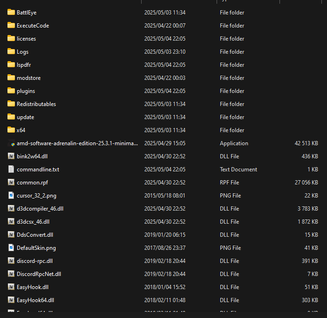Click the cursor_32_2.png image icon
Screen dimensions: 327x318
point(11,196)
